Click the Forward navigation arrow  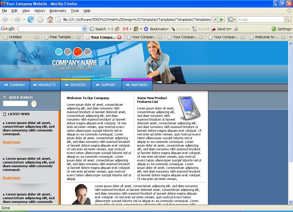17,19
